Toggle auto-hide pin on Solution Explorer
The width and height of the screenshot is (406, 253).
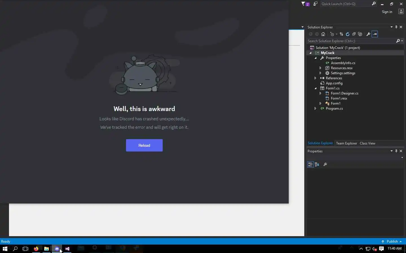click(396, 27)
